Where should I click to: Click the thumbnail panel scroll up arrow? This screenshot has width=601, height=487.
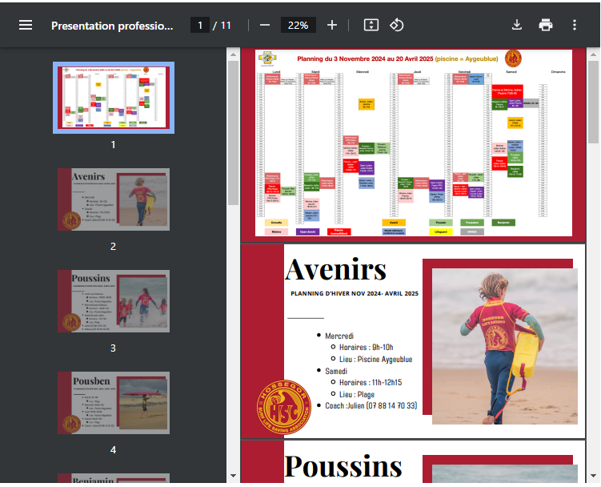point(233,54)
